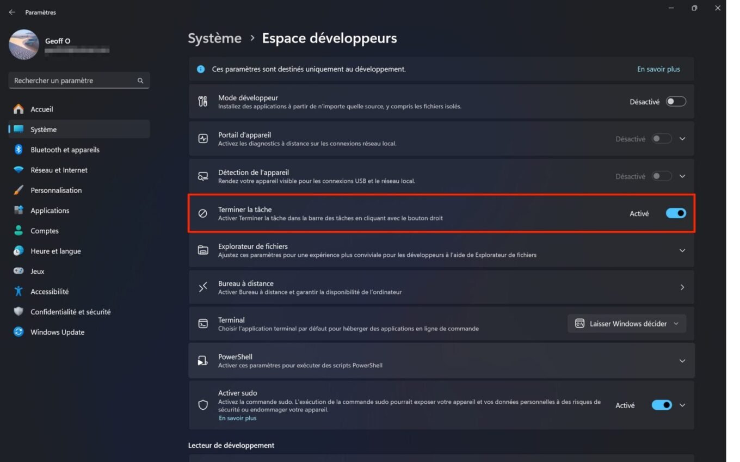
Task: Expand the PowerShell settings chevron
Action: 682,361
